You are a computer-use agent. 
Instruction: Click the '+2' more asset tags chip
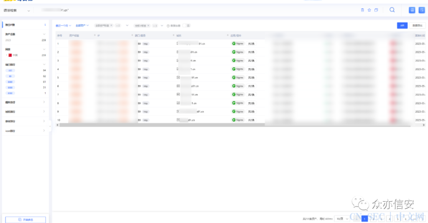(x=118, y=25)
